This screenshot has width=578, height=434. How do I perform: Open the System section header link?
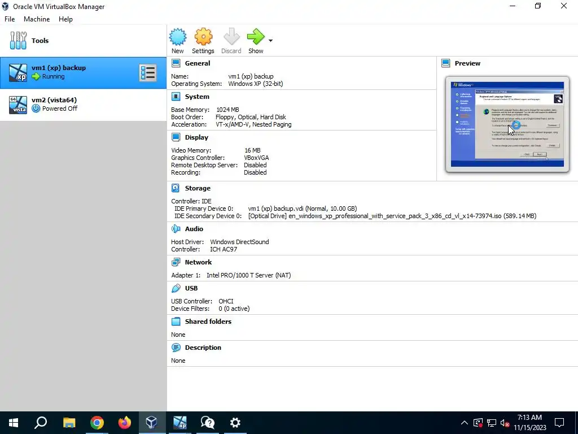197,97
